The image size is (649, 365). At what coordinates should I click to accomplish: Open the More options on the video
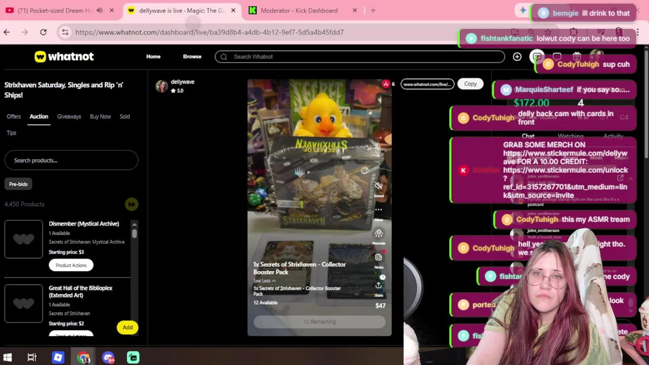[378, 209]
